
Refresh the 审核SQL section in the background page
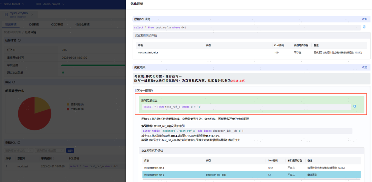click(19, 143)
